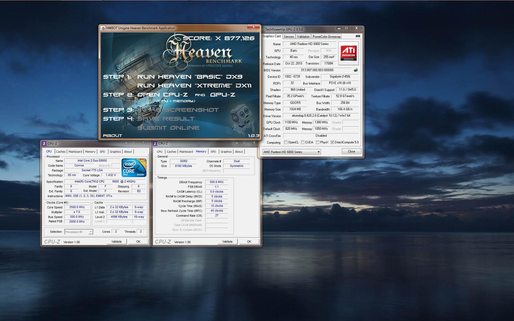514x321 pixels.
Task: Click the DRAM Frequency 500.0 MHz value
Action: [x=217, y=182]
